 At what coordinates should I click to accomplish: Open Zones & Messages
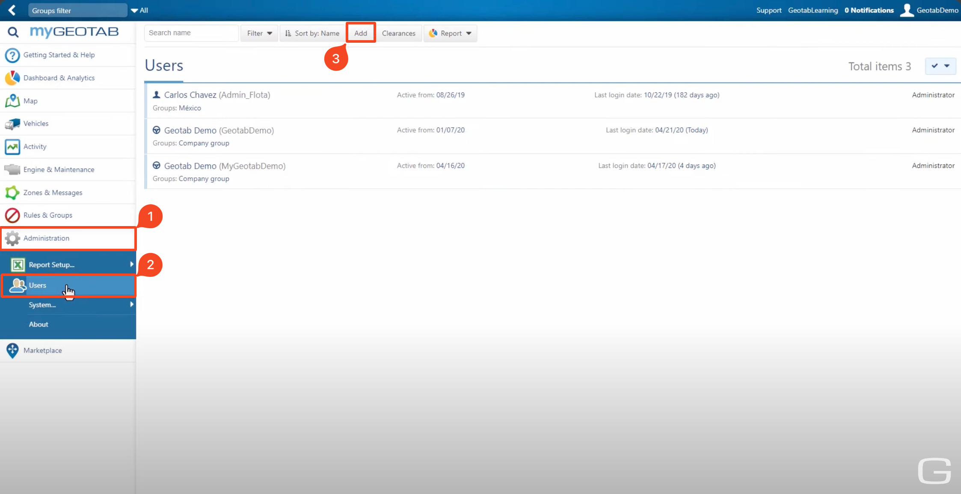click(x=53, y=192)
